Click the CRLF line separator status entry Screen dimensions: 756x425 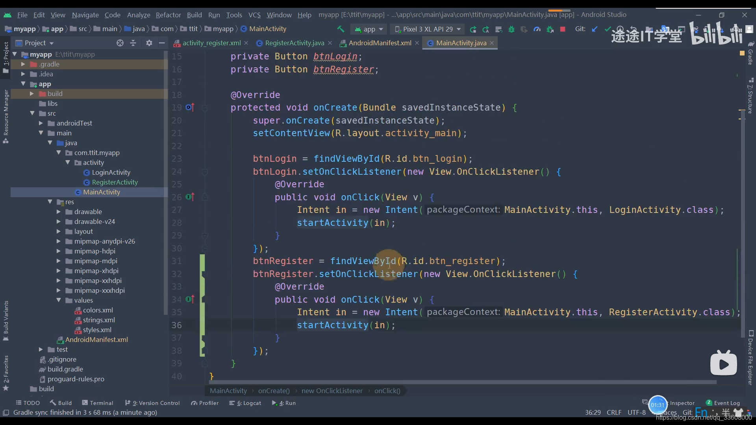(x=614, y=412)
